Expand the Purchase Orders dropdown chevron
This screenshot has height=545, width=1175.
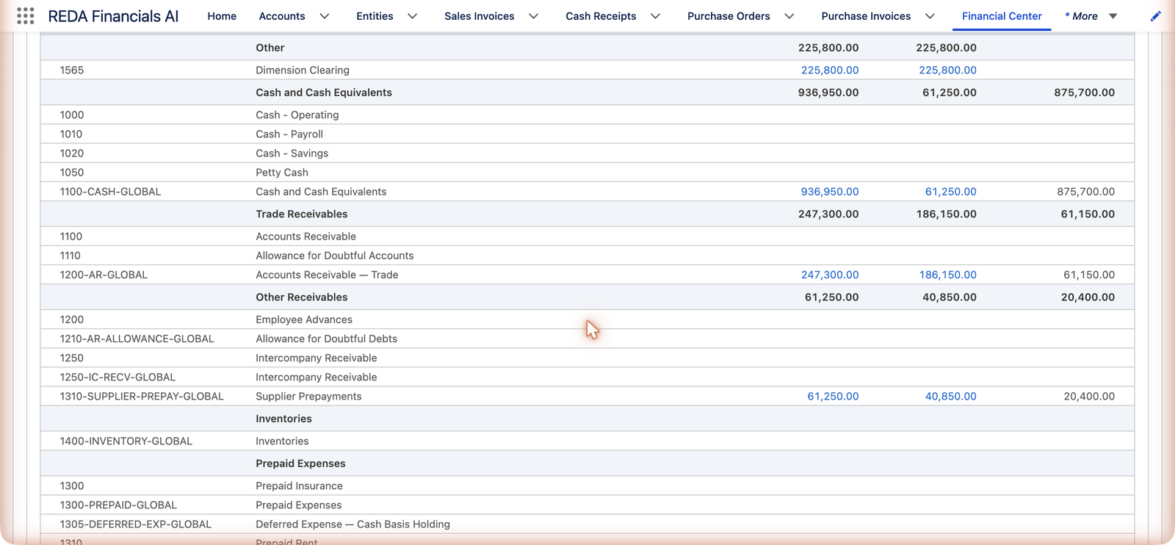[789, 16]
